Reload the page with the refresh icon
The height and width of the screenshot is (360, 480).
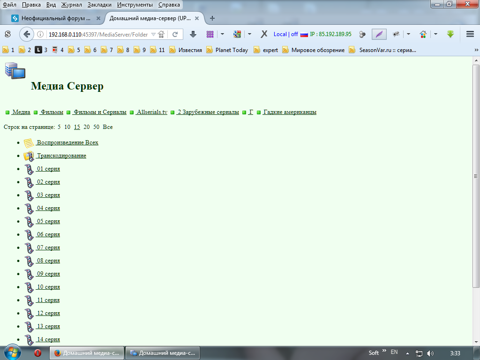[x=175, y=34]
